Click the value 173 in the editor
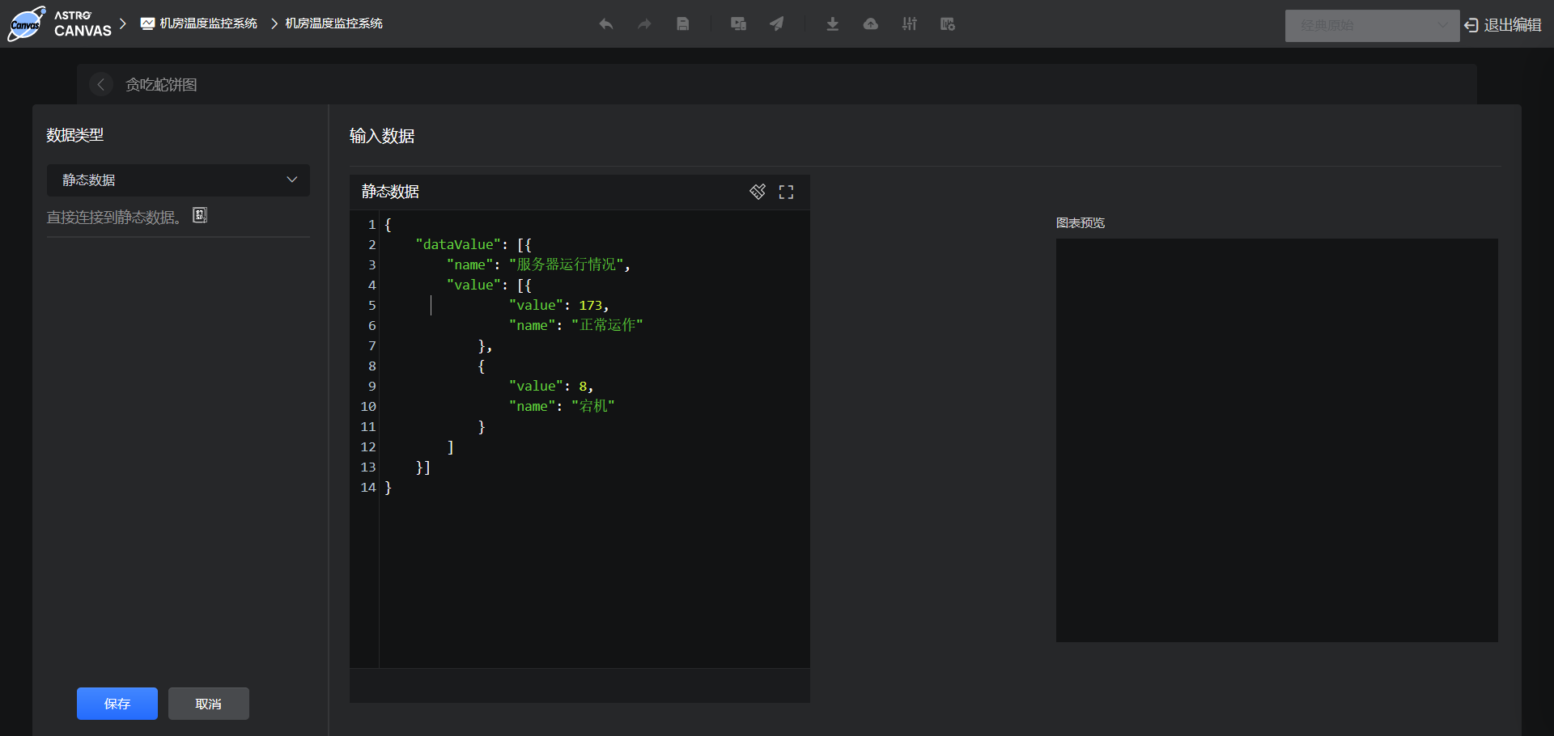Image resolution: width=1554 pixels, height=736 pixels. click(x=590, y=305)
